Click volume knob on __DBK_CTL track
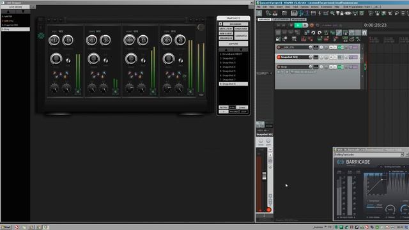The image size is (409, 230). click(x=311, y=47)
